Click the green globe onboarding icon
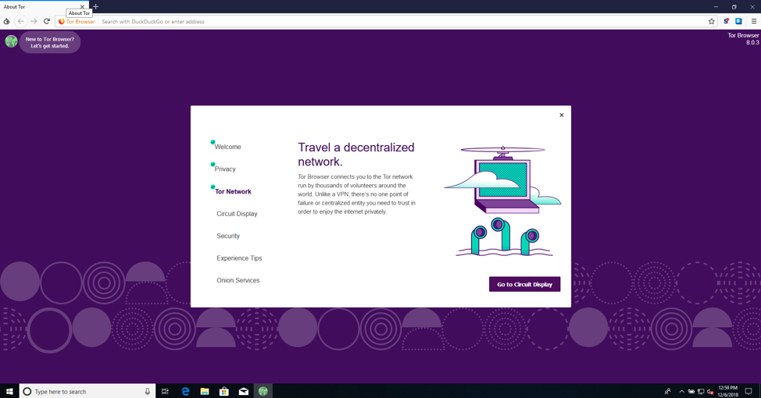Viewport: 761px width, 398px height. pyautogui.click(x=11, y=41)
